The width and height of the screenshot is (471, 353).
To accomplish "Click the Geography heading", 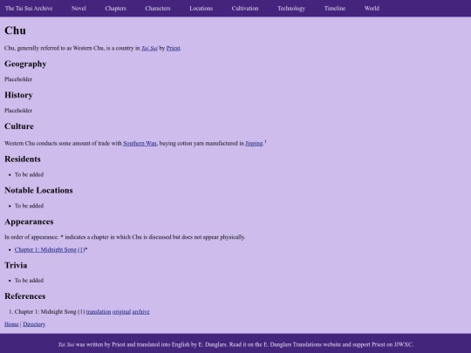I will 25,64.
